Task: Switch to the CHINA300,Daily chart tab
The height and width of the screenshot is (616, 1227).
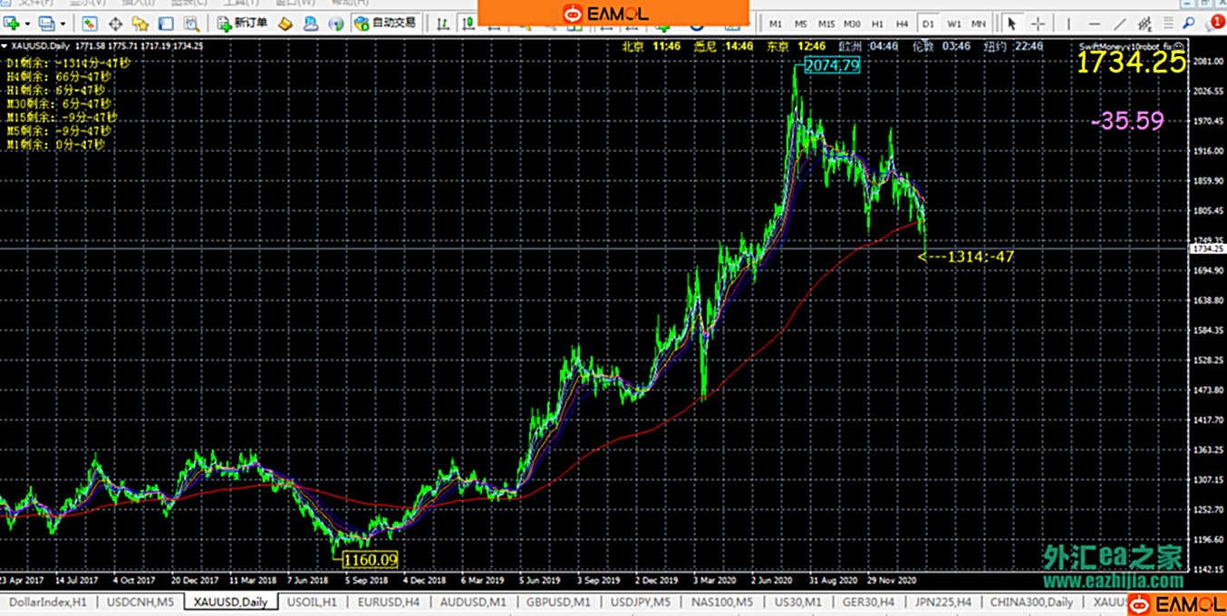Action: pyautogui.click(x=1032, y=602)
